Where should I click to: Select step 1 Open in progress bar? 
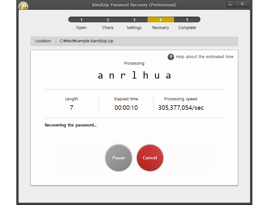pyautogui.click(x=81, y=20)
